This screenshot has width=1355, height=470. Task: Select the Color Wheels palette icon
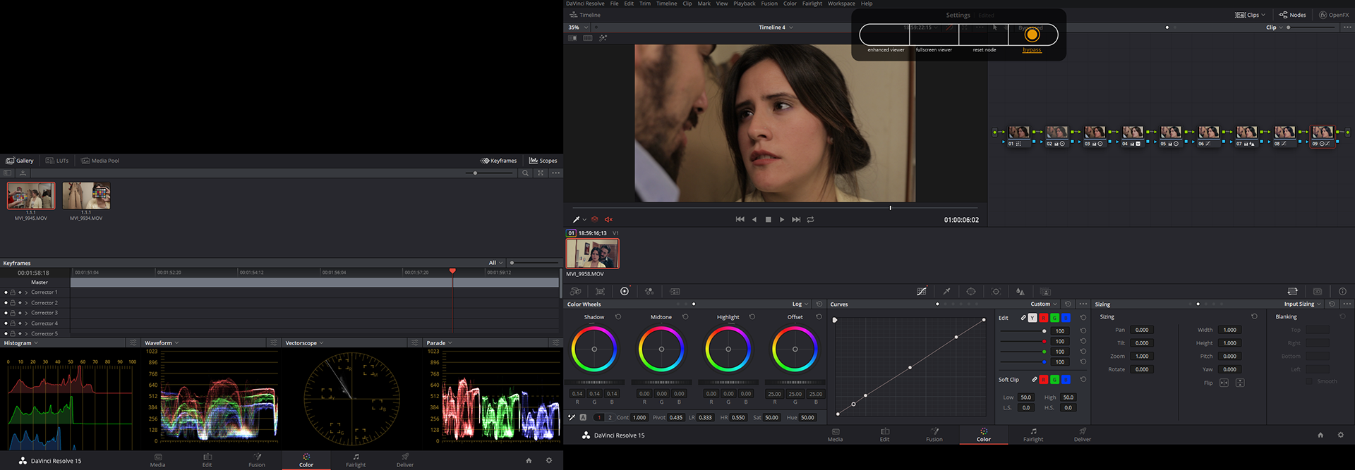pos(625,291)
